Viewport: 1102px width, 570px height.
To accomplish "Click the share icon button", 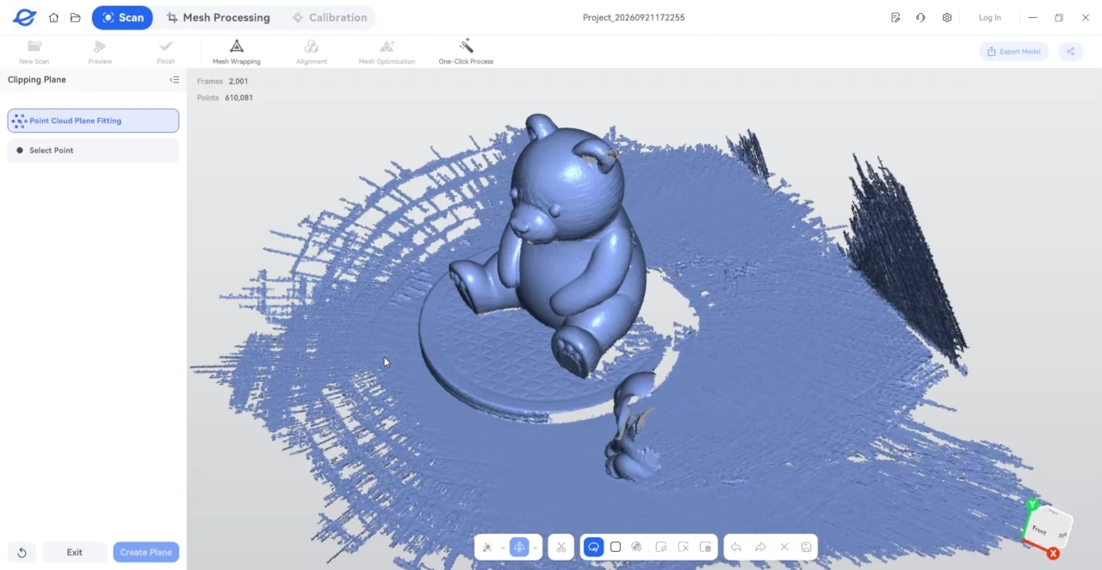I will point(1071,52).
